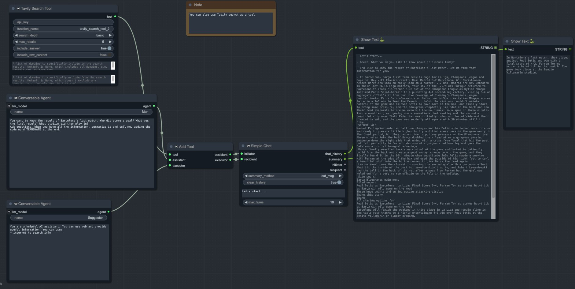Click the chat_history output port on Simple Chat
This screenshot has width=575, height=289.
345,154
